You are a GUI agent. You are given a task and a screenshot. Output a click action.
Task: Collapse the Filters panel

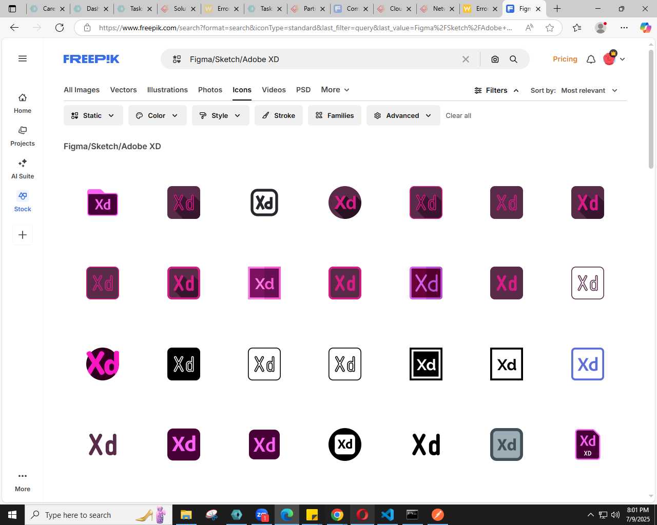coord(496,90)
